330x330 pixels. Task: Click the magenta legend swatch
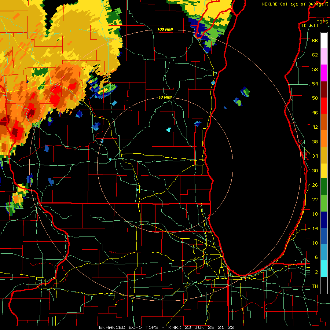pos(324,73)
